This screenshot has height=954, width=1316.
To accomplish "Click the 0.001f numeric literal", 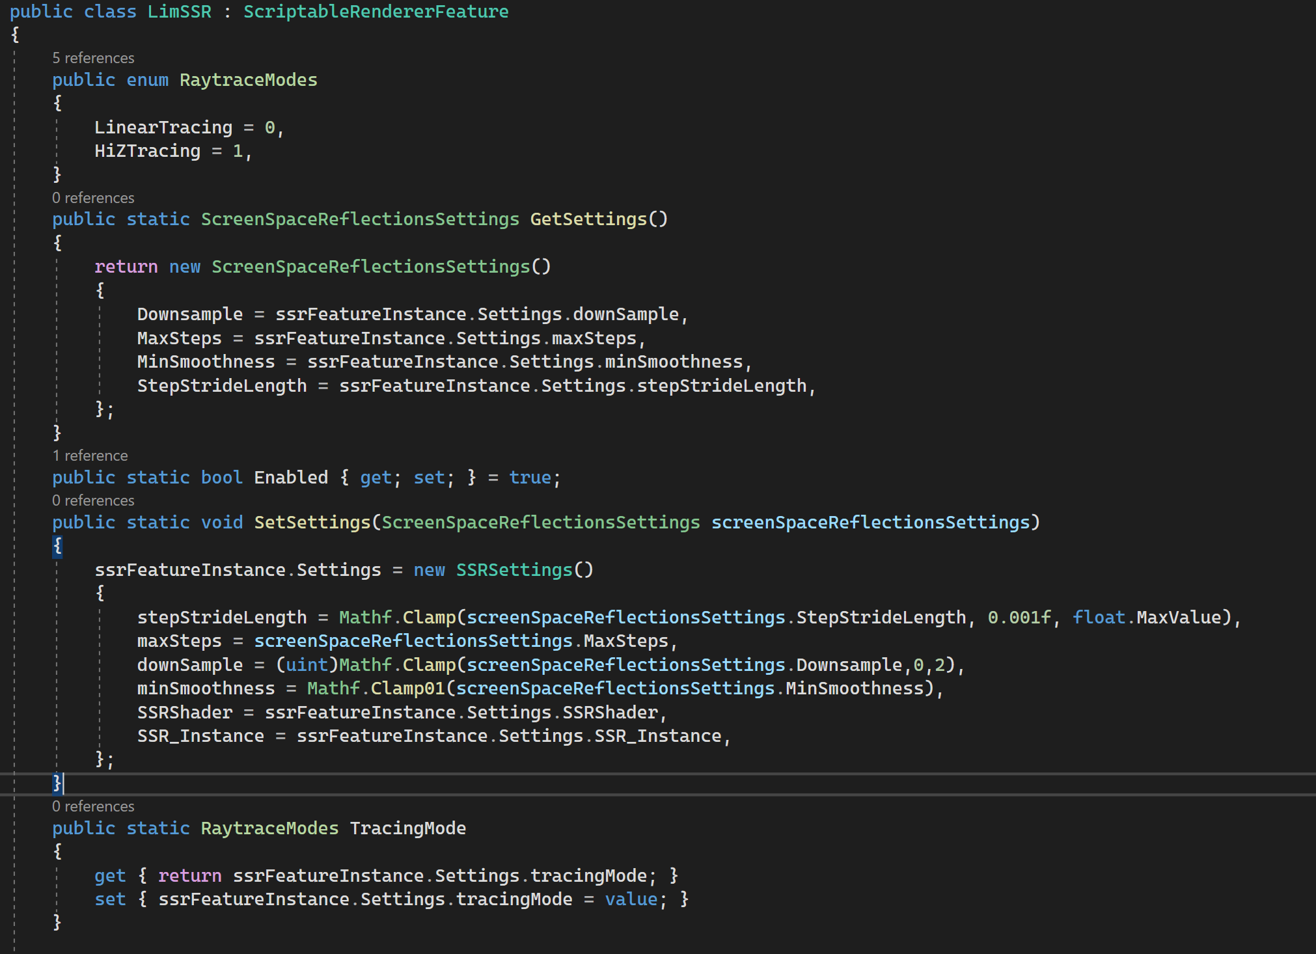I will pyautogui.click(x=1019, y=618).
